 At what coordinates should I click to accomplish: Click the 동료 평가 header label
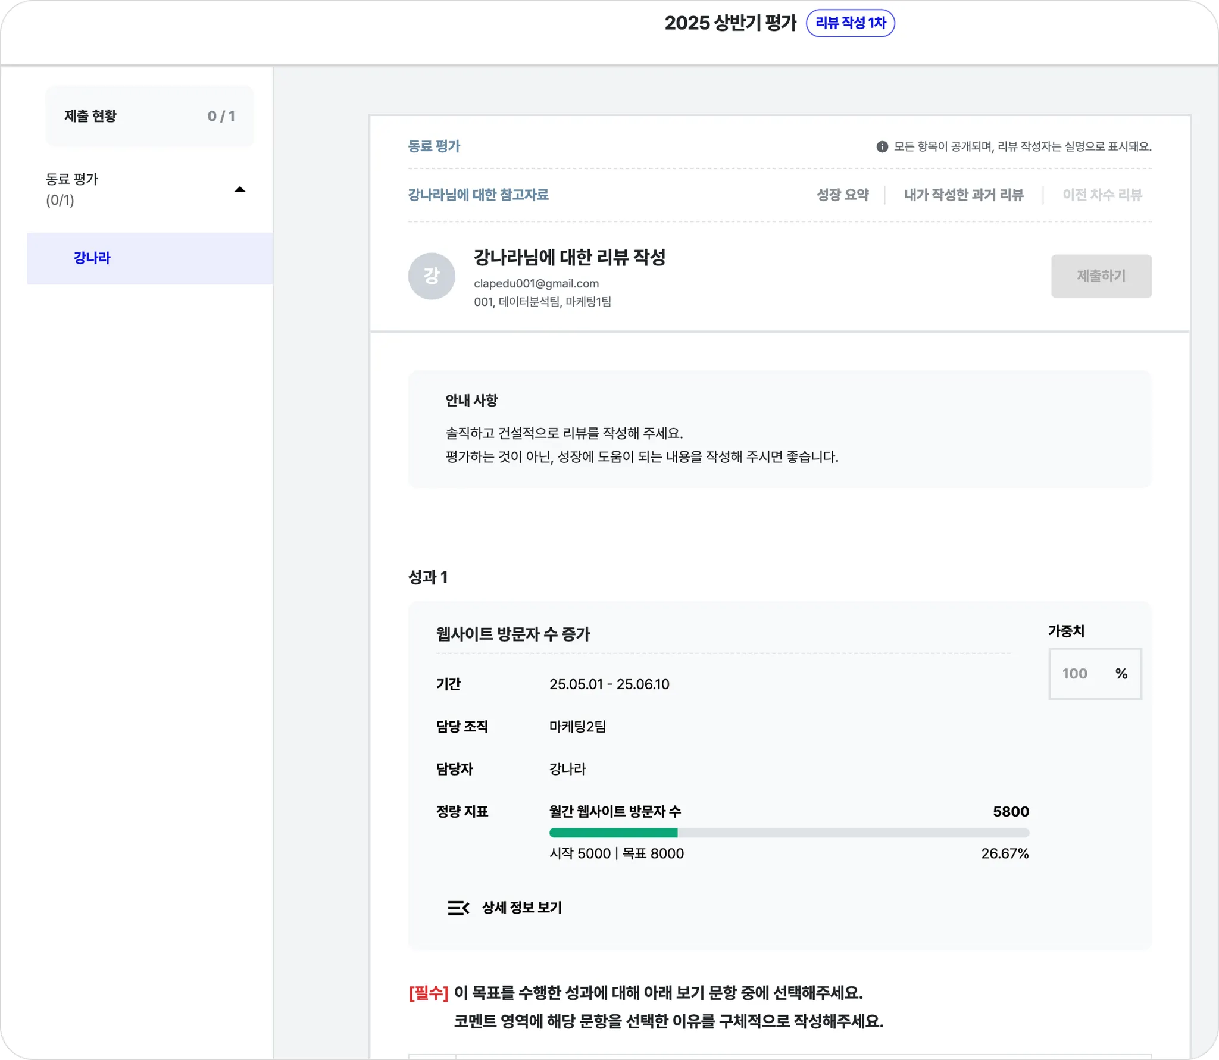click(434, 146)
